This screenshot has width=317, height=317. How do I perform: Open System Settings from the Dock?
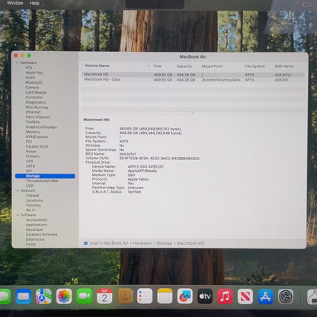coord(286,296)
